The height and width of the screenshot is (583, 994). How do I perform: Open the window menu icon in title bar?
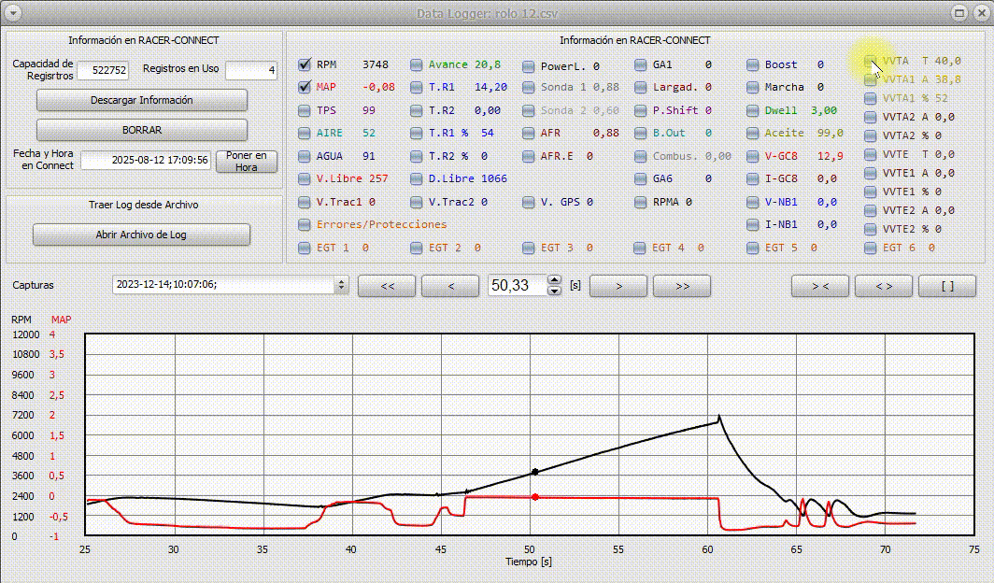click(13, 12)
